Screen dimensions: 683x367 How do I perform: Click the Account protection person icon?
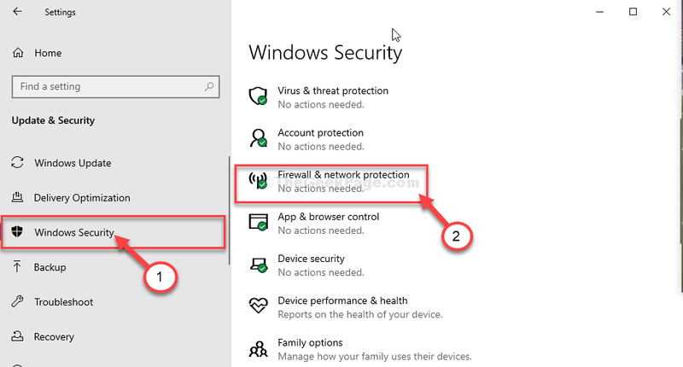point(258,138)
